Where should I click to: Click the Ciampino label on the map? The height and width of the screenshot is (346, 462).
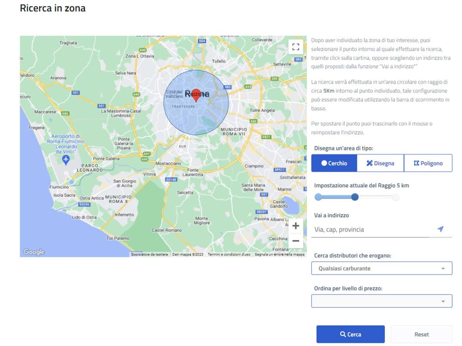254,166
